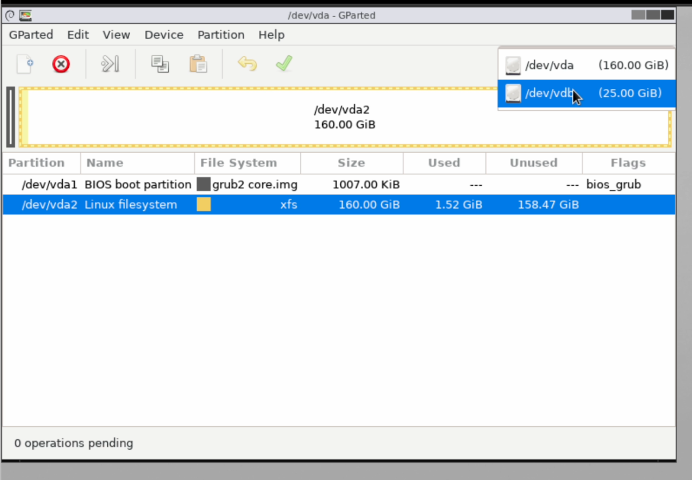Select /dev/vdb (25.00 GiB) from device list

click(x=586, y=93)
